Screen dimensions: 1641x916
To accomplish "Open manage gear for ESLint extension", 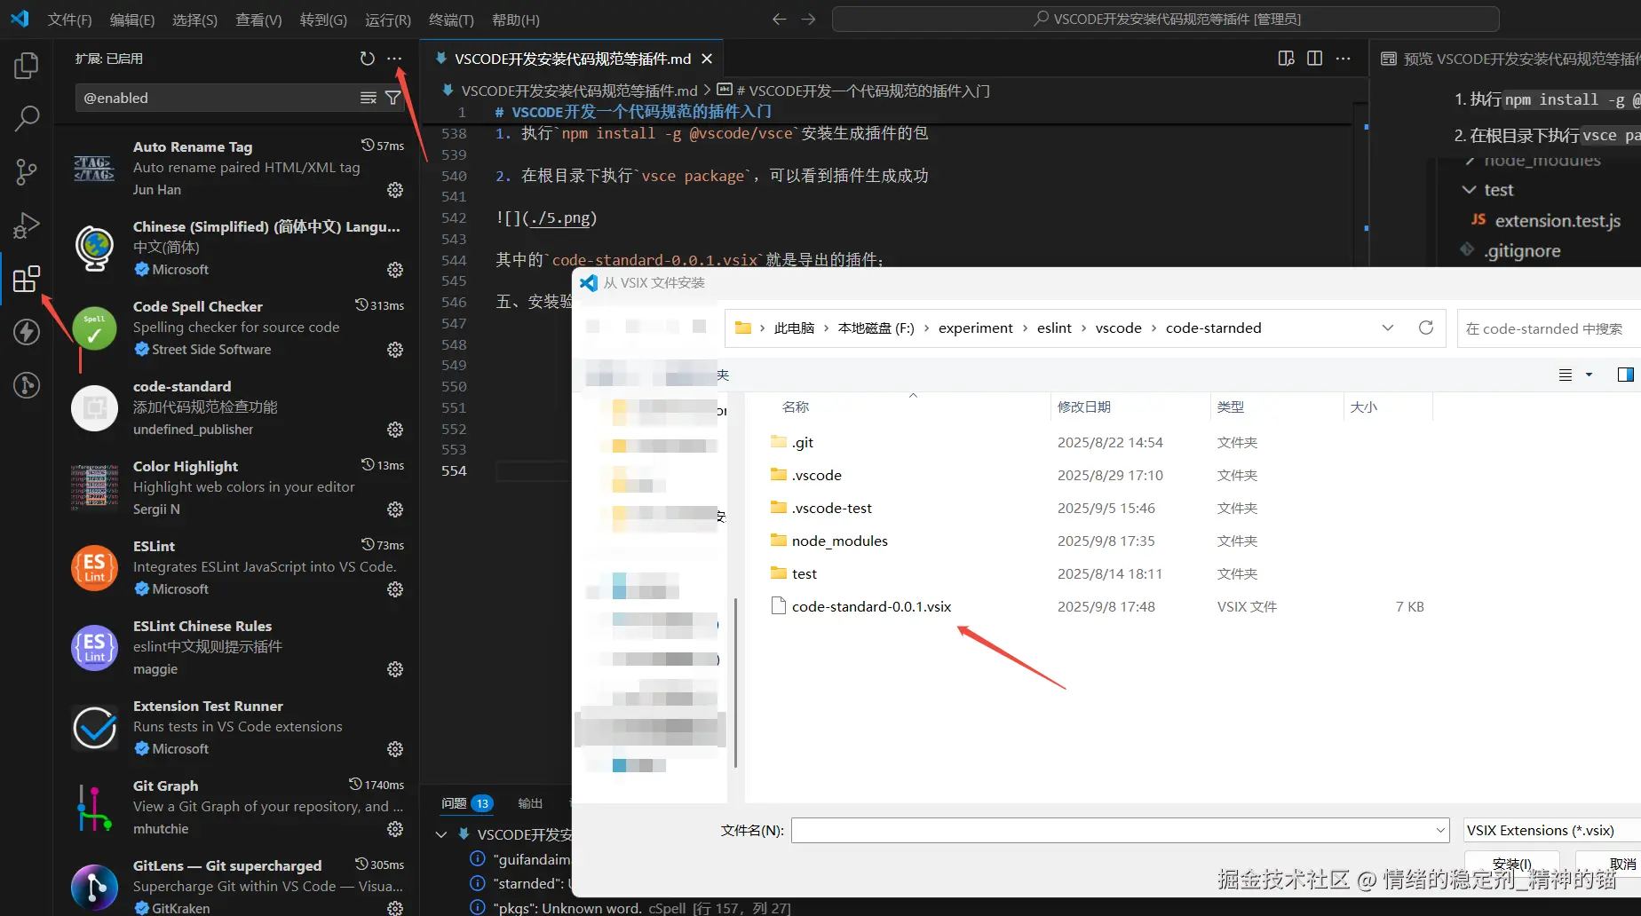I will point(395,589).
